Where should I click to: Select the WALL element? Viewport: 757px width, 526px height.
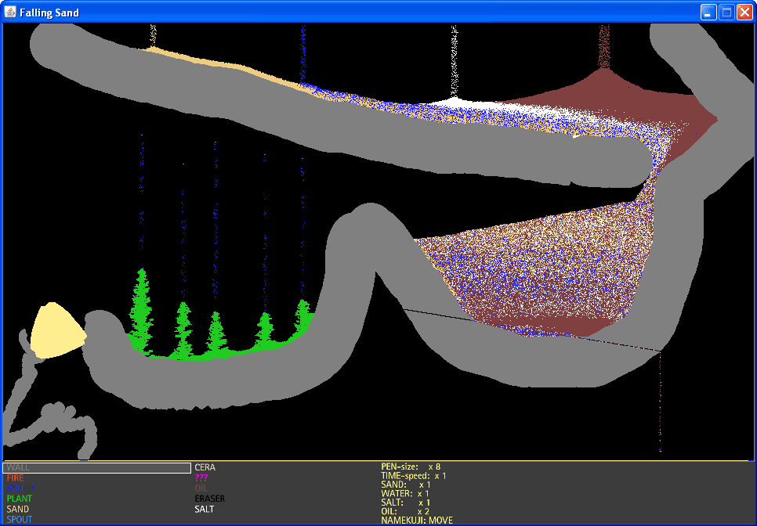coord(96,467)
